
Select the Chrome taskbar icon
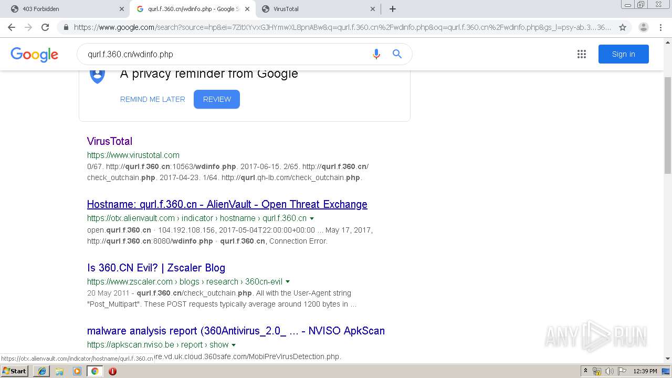[x=94, y=371]
